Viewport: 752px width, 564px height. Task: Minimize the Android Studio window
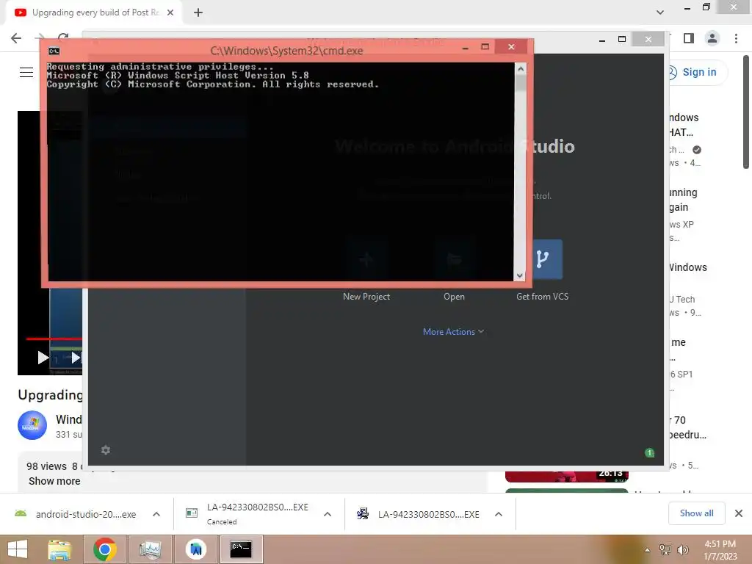pyautogui.click(x=602, y=40)
